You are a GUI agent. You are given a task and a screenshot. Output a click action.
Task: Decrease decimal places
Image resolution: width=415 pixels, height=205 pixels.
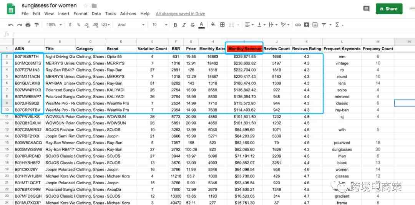coord(86,25)
